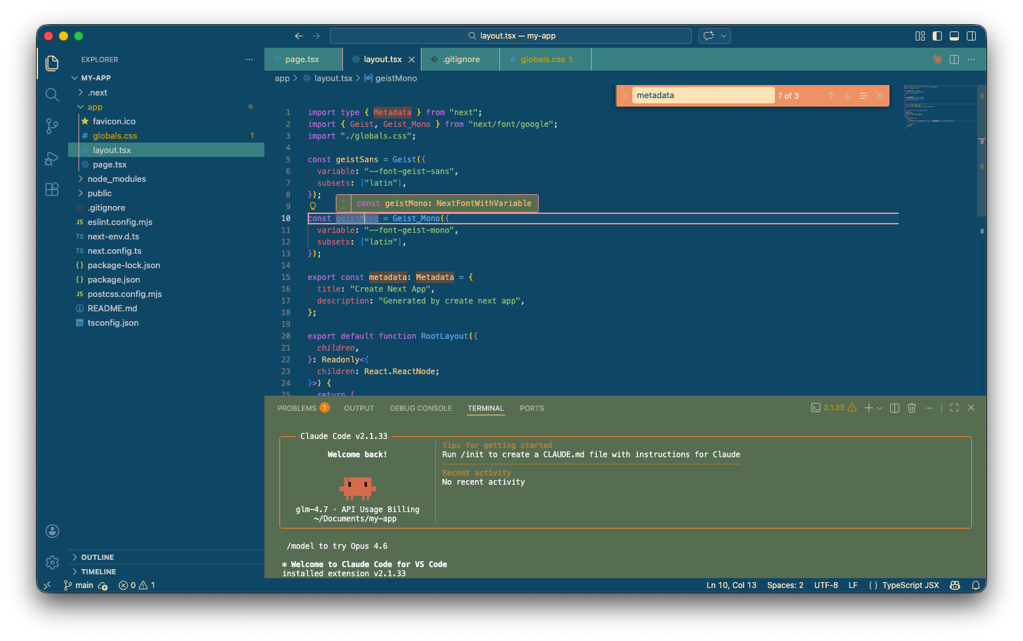Click the lightbulb code action icon
1023x641 pixels.
click(313, 206)
